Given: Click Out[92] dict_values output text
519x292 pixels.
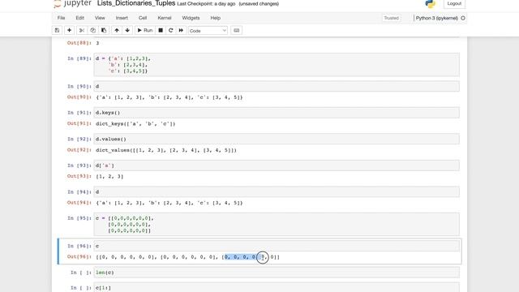Looking at the screenshot, I should point(166,150).
